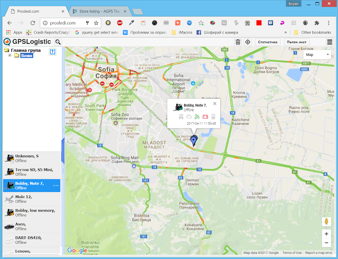Open Chrome three-dot menu
The width and height of the screenshot is (338, 259).
[x=329, y=23]
